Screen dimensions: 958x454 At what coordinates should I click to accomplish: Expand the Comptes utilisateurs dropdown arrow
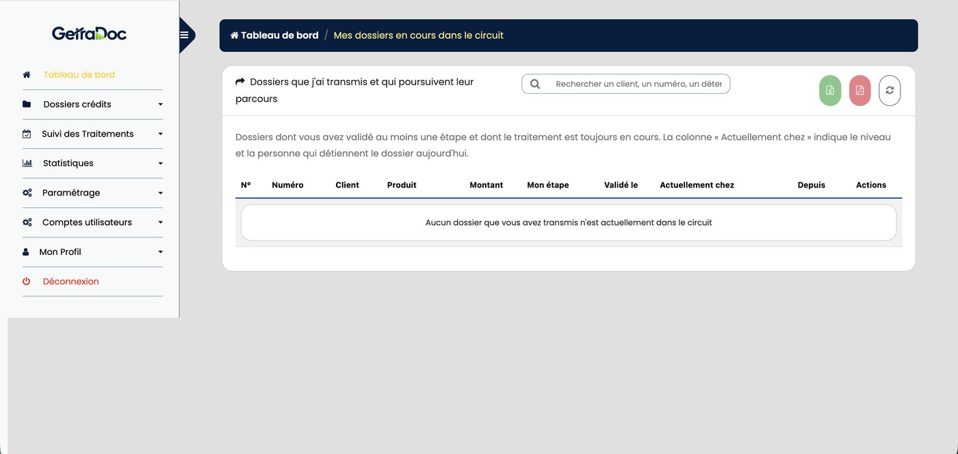pos(160,222)
